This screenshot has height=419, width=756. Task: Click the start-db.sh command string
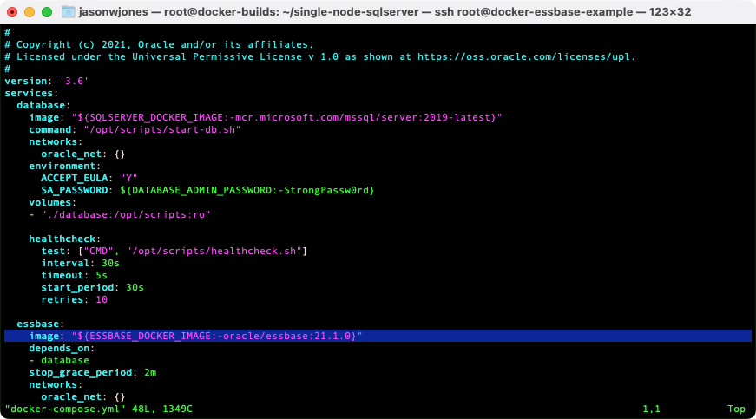click(x=162, y=129)
